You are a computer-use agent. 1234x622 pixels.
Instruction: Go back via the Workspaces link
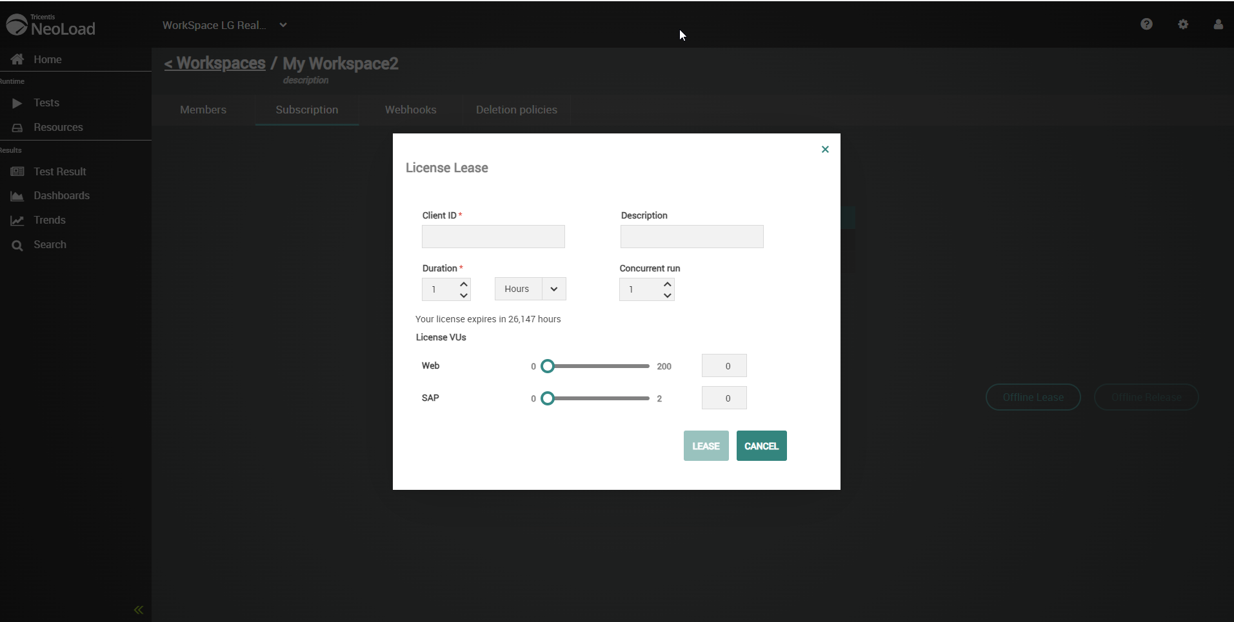pyautogui.click(x=215, y=63)
